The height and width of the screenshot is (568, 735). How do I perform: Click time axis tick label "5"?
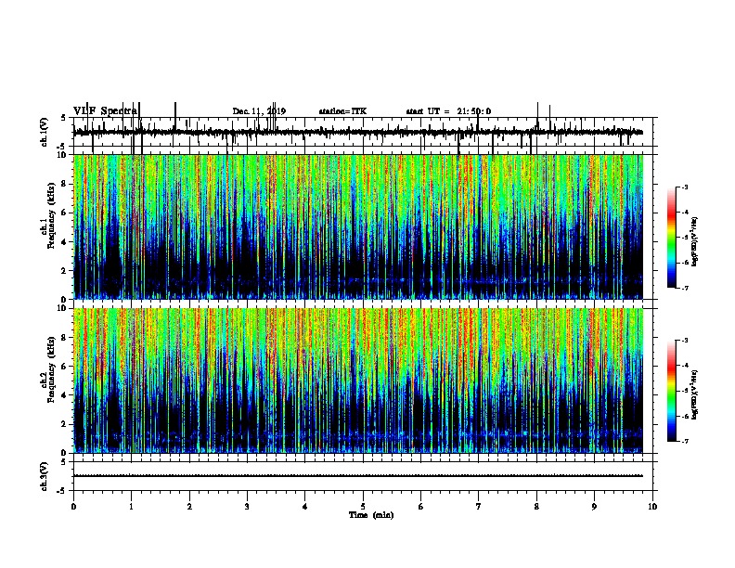363,507
